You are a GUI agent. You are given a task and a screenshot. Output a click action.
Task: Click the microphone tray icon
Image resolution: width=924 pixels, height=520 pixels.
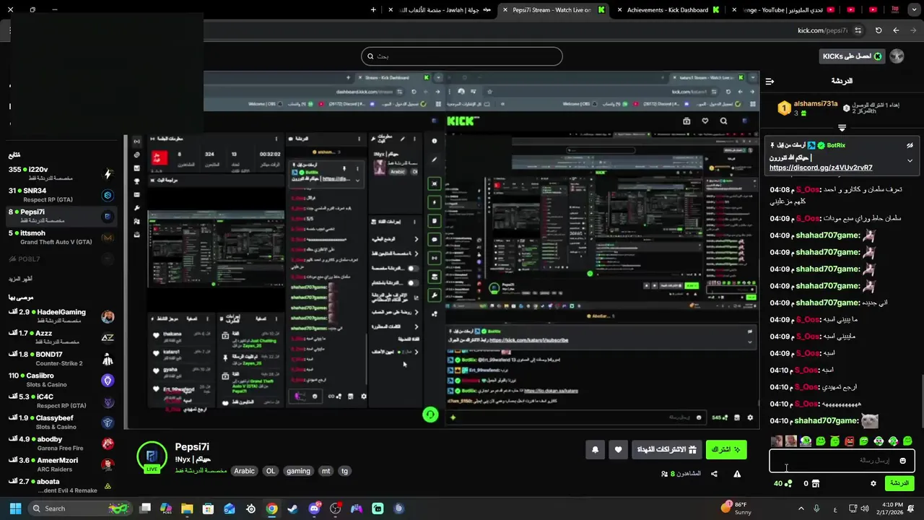(816, 508)
